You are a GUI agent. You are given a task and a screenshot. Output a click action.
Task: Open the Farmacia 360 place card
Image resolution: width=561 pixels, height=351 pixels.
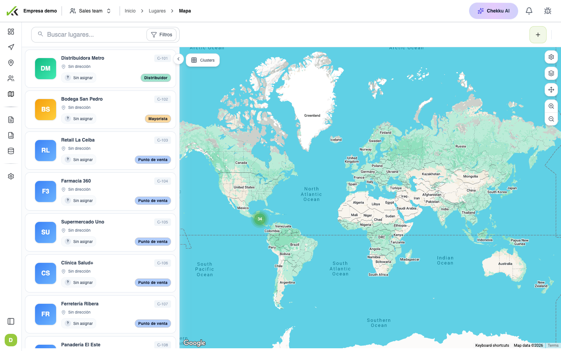pos(101,191)
